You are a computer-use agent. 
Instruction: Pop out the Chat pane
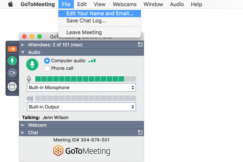coord(140,132)
